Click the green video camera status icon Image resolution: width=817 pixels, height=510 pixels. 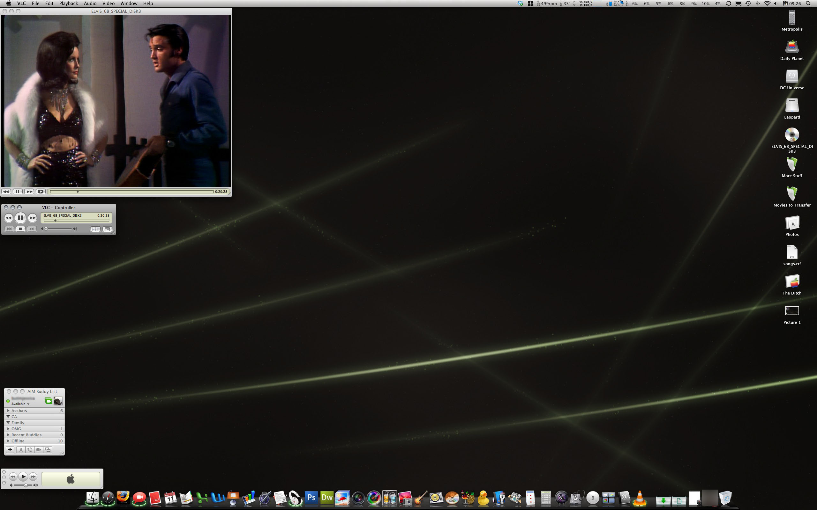pos(49,401)
